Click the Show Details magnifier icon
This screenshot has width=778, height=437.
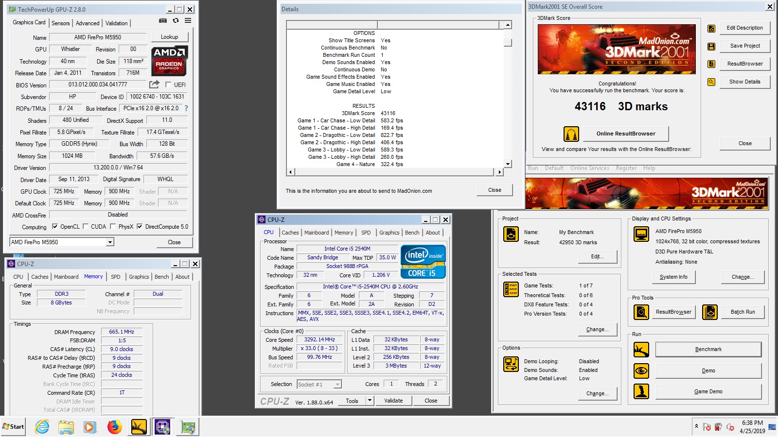[x=711, y=82]
